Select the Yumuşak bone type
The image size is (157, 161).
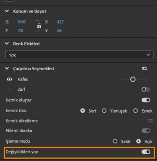click(x=104, y=111)
